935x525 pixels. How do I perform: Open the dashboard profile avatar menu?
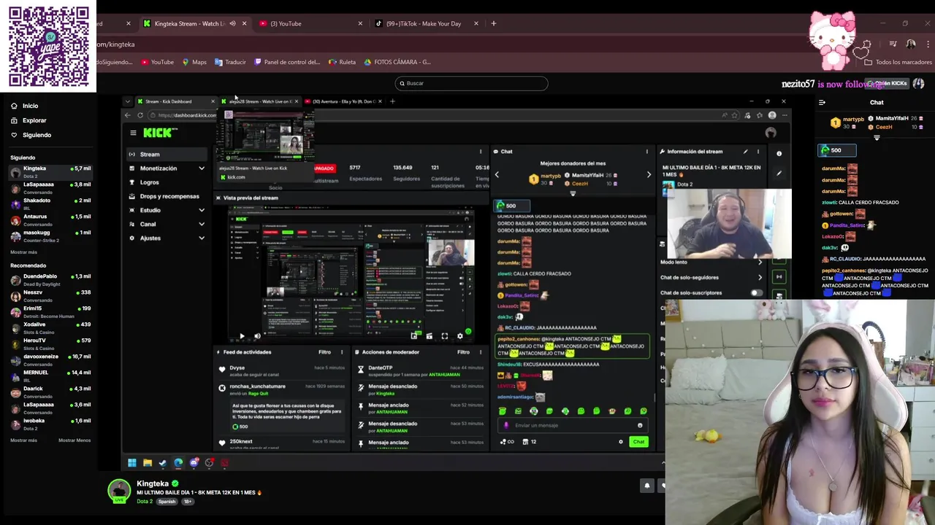771,133
